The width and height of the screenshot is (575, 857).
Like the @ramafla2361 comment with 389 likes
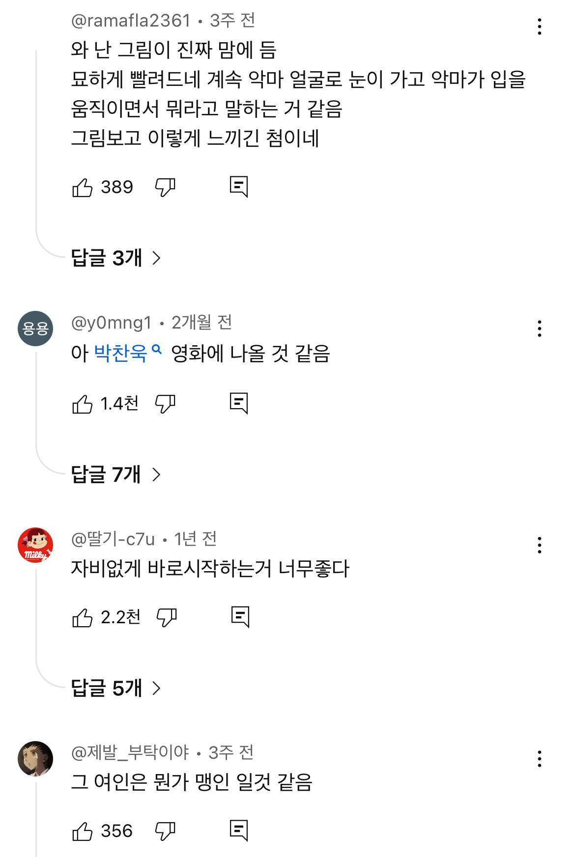[82, 187]
